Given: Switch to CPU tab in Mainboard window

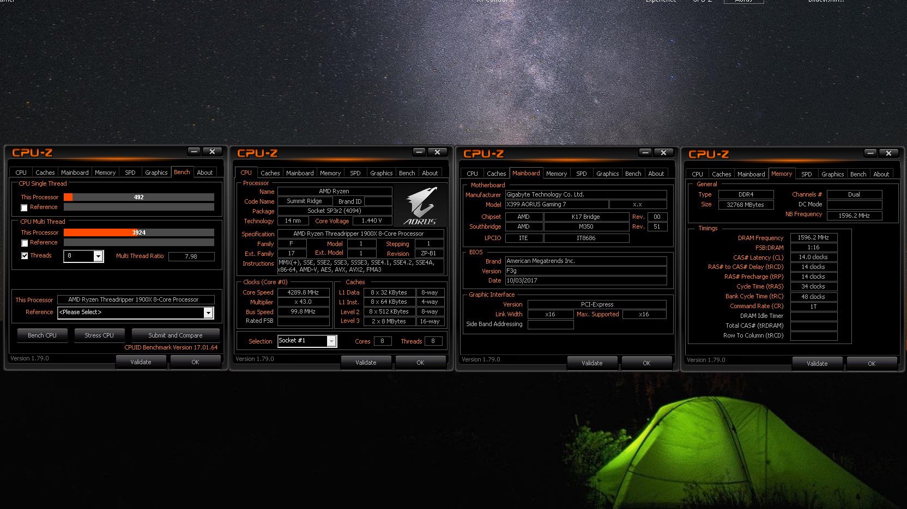Looking at the screenshot, I should (473, 174).
